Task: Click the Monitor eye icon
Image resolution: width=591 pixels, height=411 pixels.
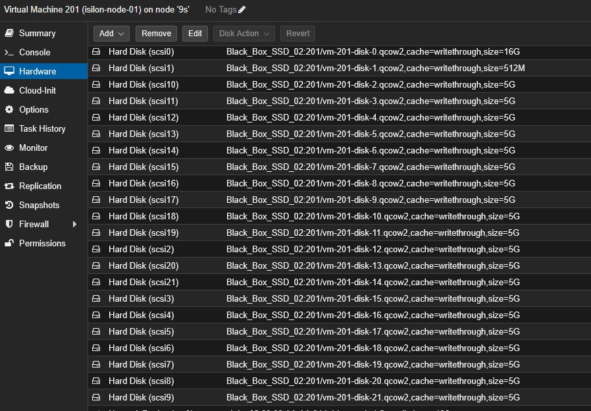Action: 9,148
